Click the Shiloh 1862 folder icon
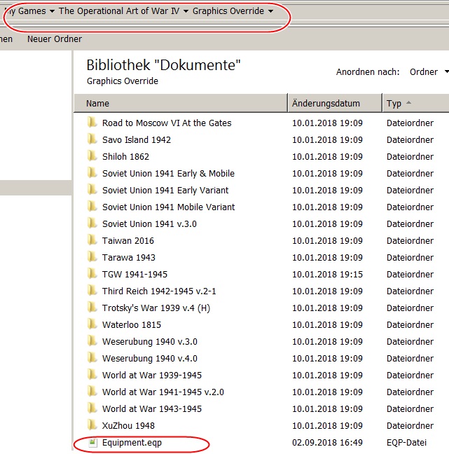The width and height of the screenshot is (449, 454). [x=92, y=156]
